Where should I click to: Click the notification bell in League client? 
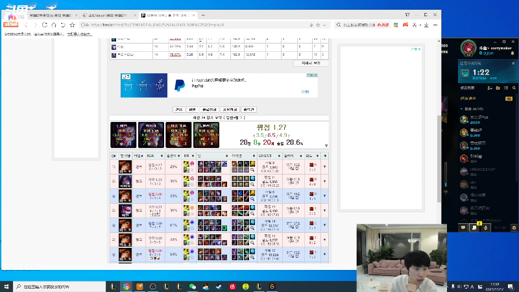pos(513,53)
